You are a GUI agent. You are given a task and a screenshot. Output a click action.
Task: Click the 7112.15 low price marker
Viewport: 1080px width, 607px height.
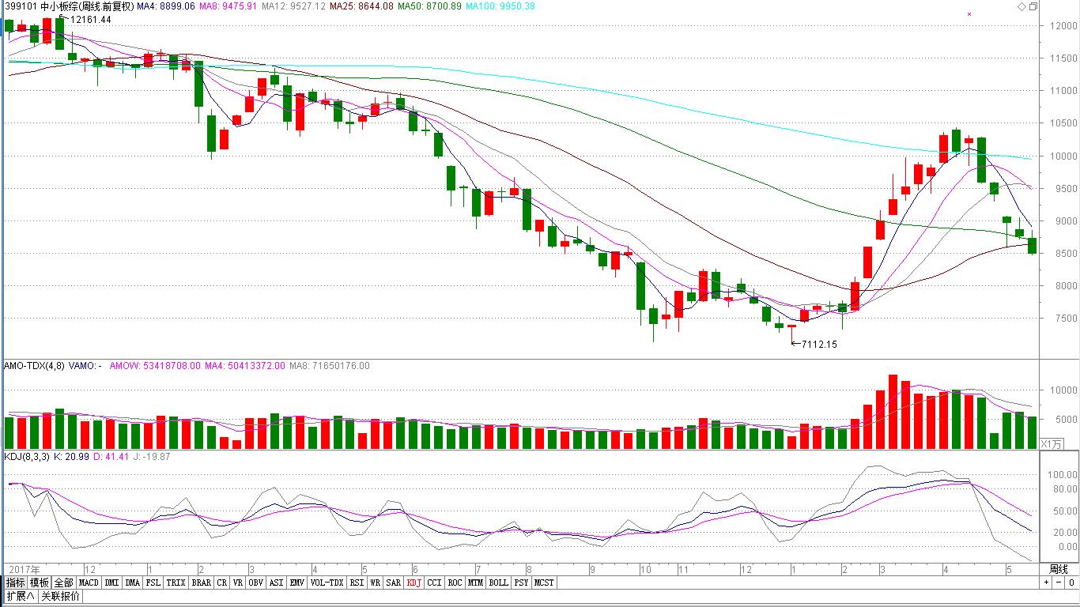(819, 345)
